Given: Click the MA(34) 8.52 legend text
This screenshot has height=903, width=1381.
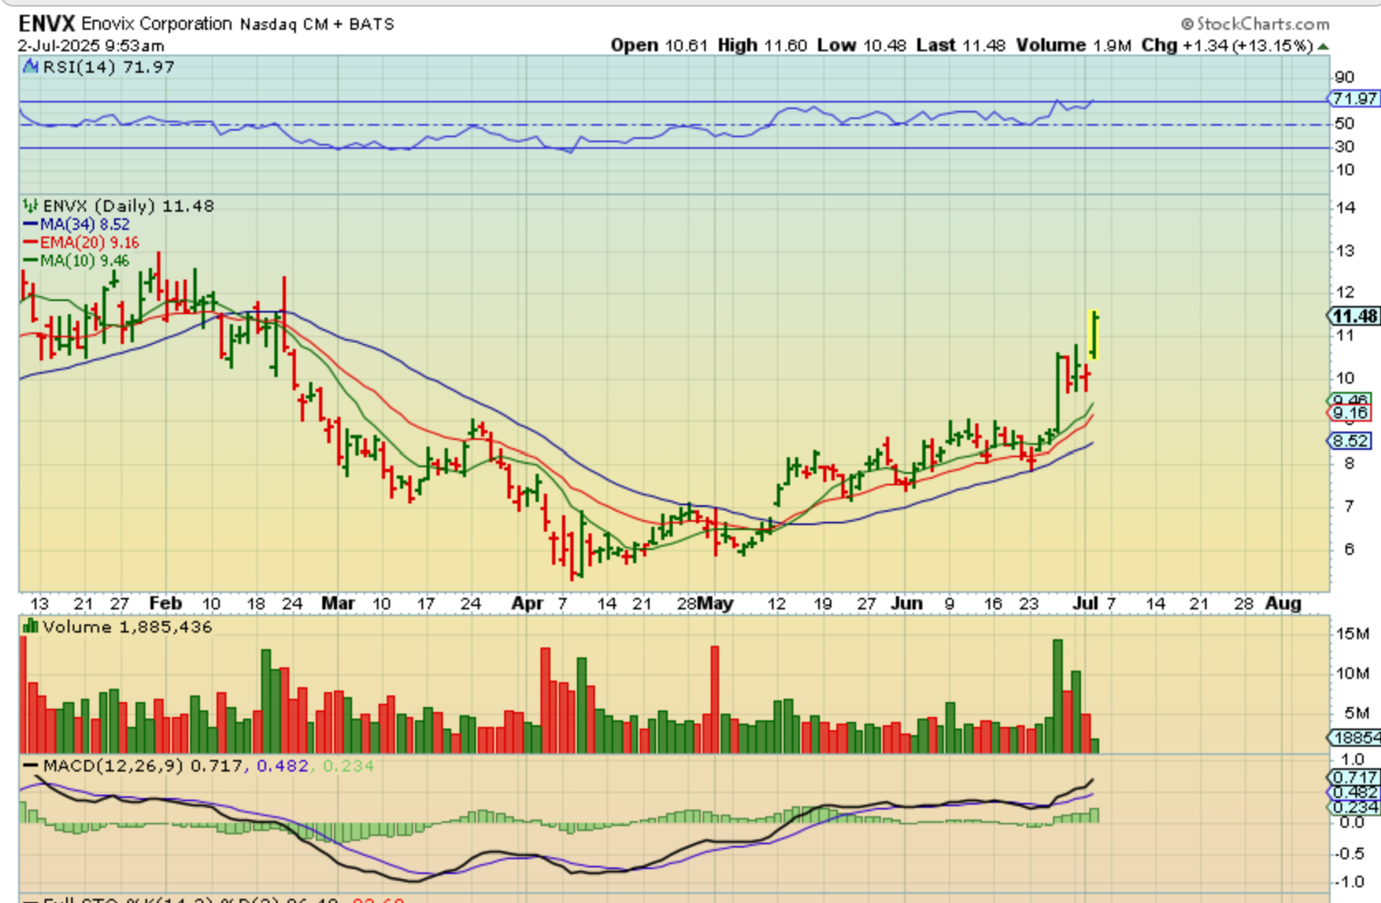Looking at the screenshot, I should (85, 224).
